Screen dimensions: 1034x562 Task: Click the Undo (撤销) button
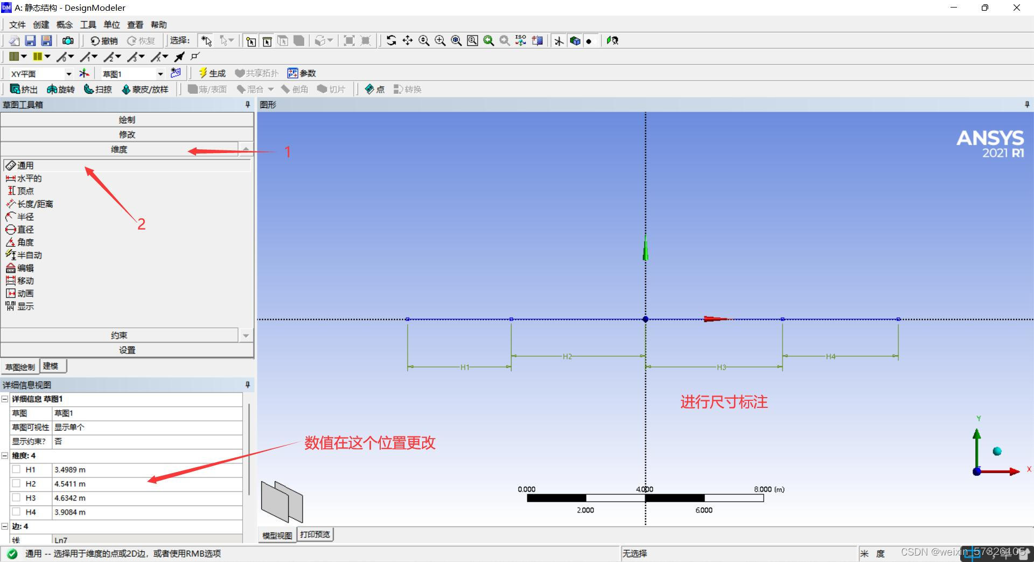click(104, 40)
